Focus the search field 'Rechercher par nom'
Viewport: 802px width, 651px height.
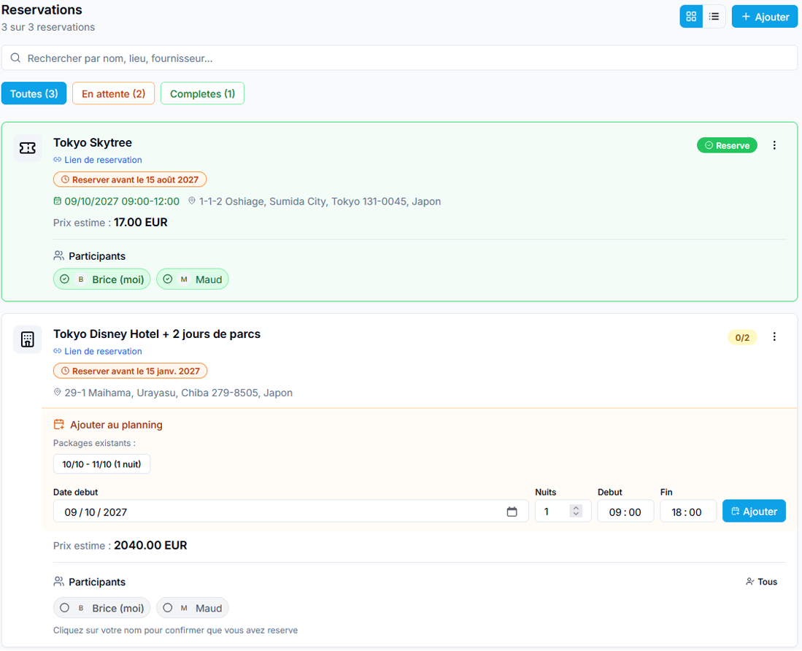[399, 58]
